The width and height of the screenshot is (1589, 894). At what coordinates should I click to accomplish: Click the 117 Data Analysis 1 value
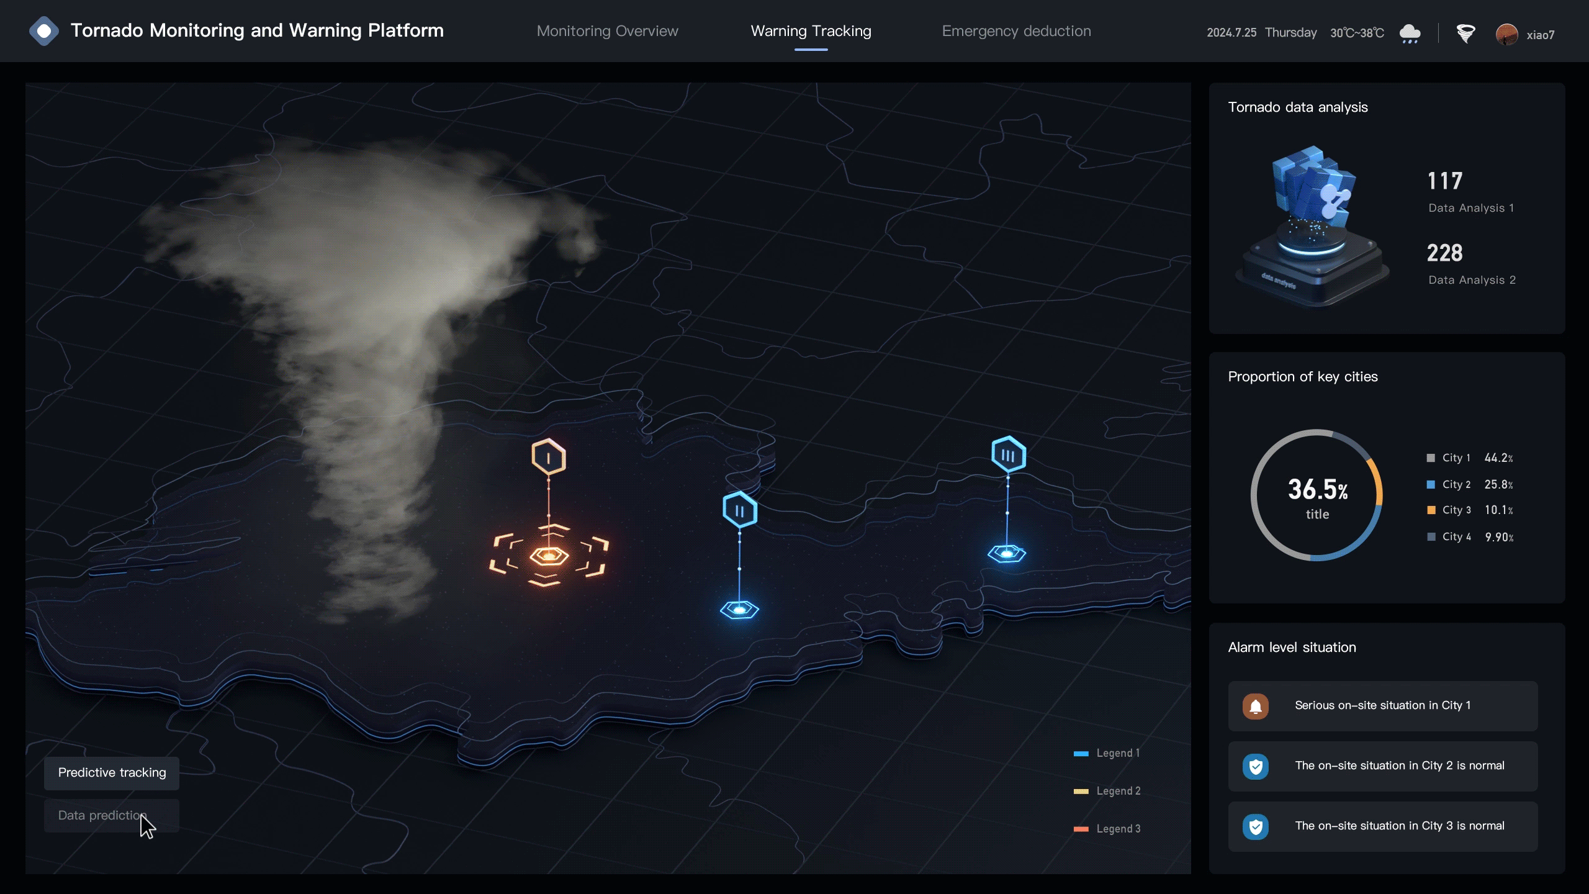[1445, 181]
